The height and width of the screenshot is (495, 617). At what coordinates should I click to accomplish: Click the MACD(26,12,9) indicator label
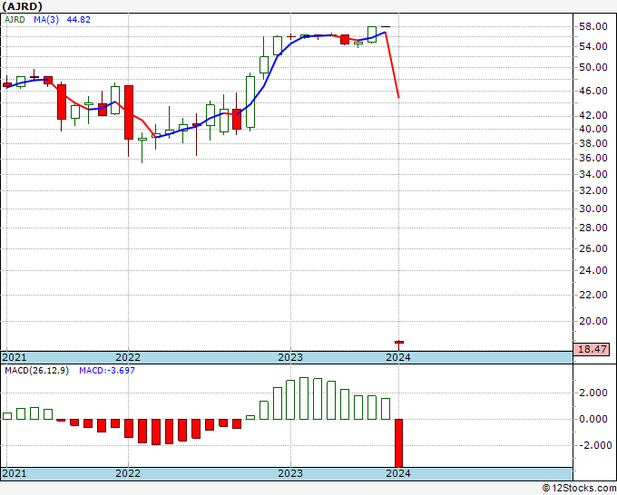(36, 371)
